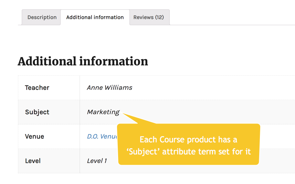
Task: Click the Level attribute label
Action: (x=33, y=161)
